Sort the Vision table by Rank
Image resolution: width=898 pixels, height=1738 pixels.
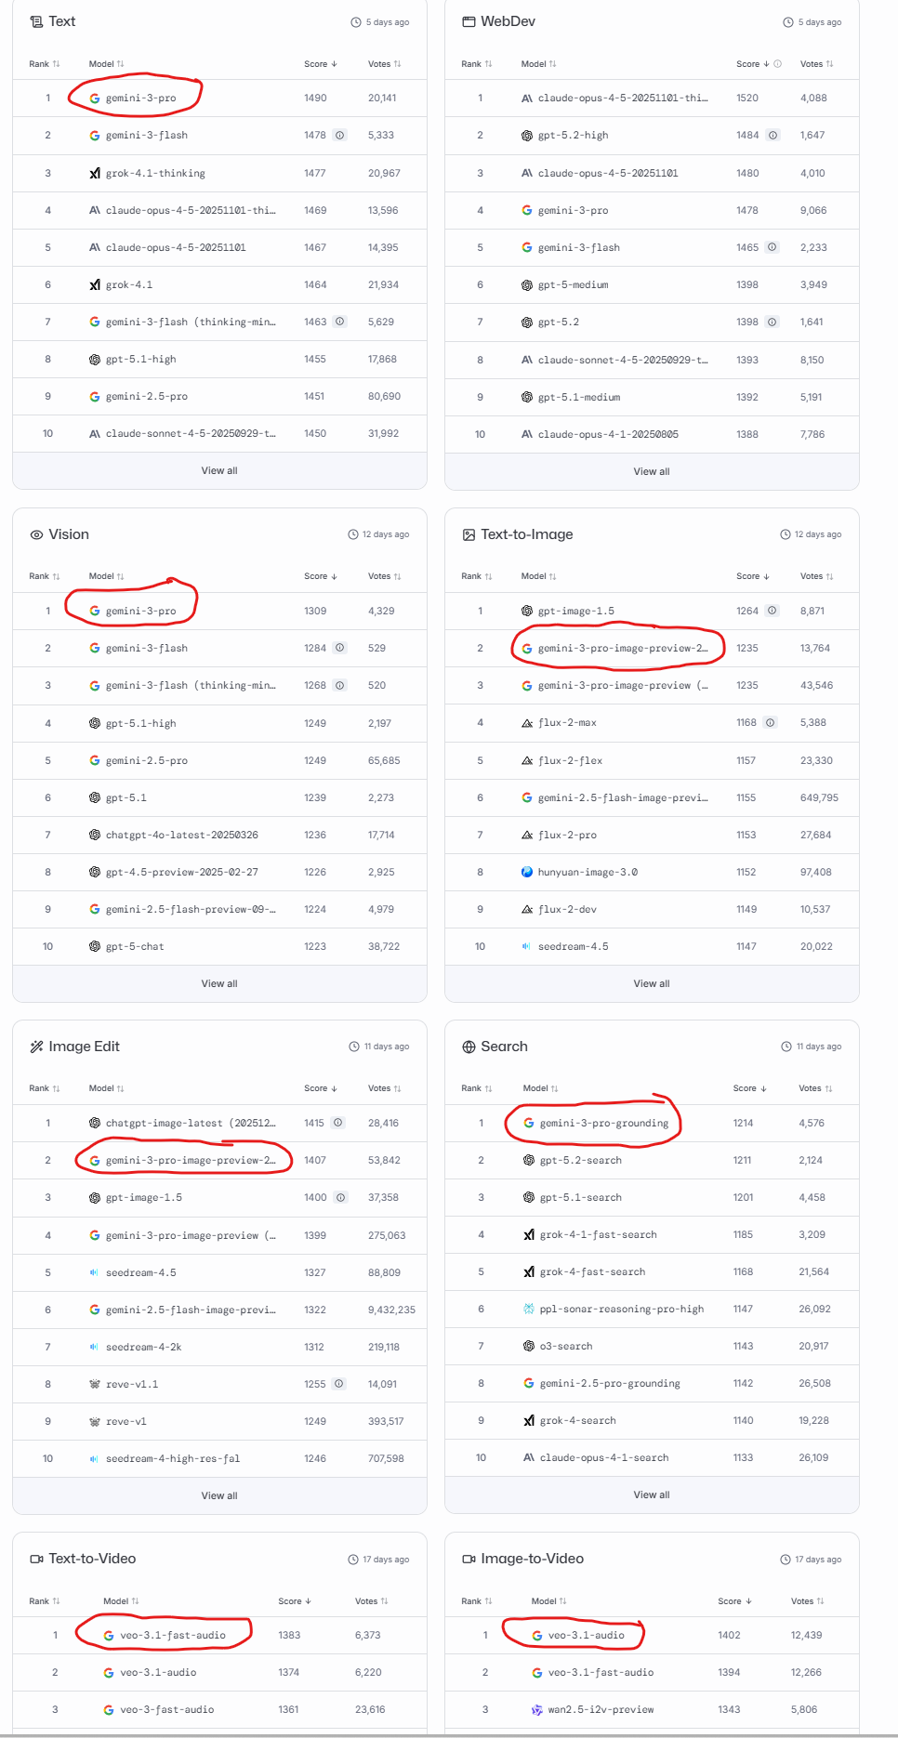[44, 576]
